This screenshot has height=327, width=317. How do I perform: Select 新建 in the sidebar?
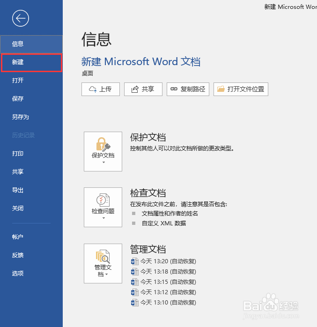pos(31,62)
